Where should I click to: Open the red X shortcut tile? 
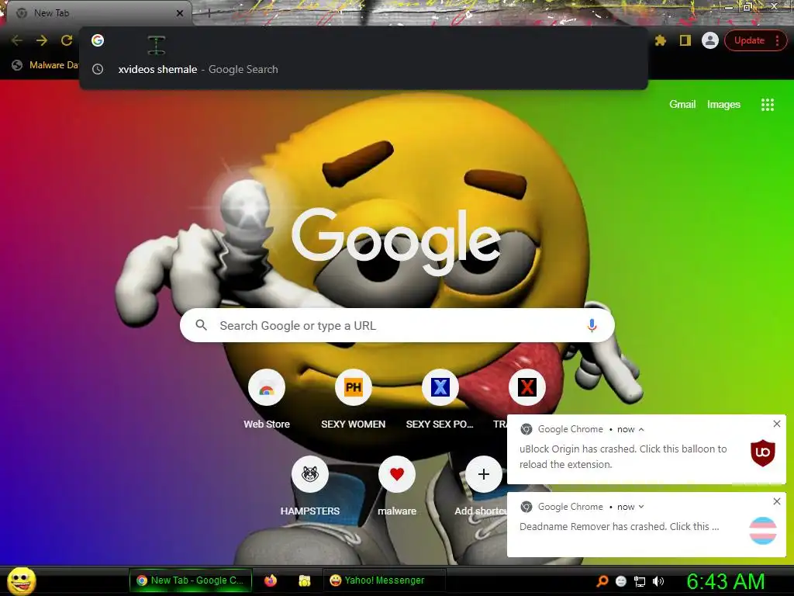point(526,387)
